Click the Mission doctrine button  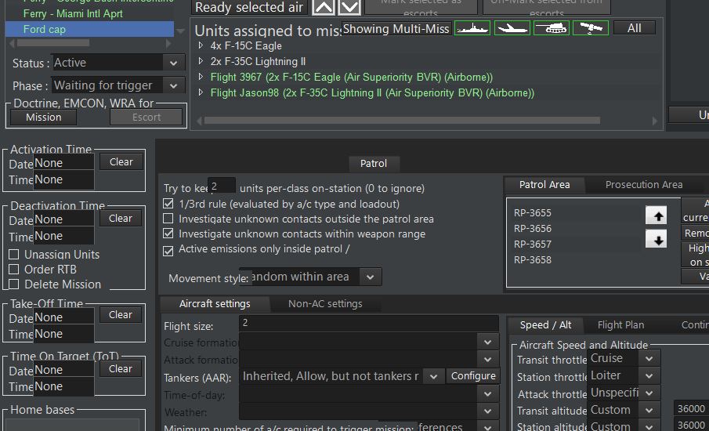pos(43,117)
